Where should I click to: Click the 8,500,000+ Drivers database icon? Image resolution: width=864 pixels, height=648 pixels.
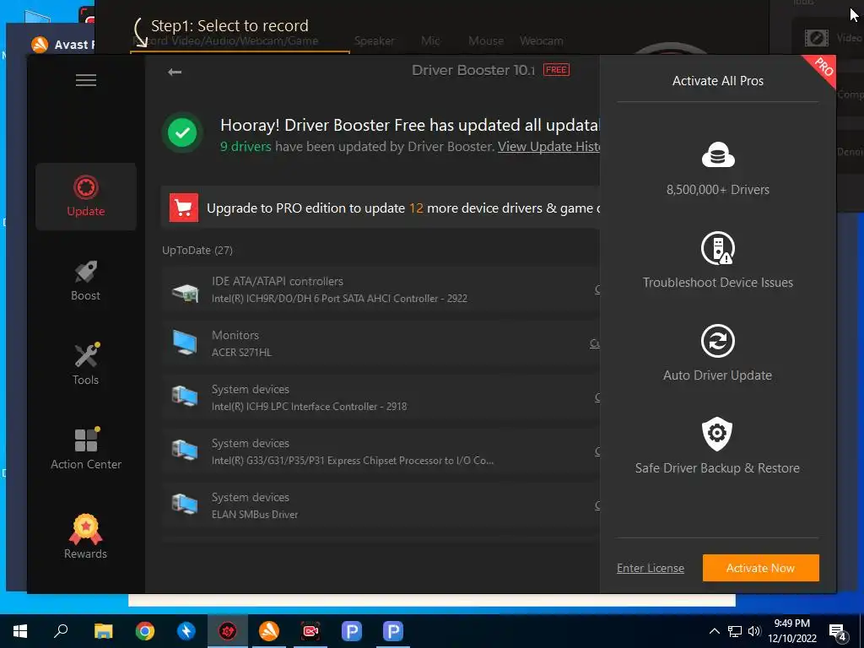[718, 154]
